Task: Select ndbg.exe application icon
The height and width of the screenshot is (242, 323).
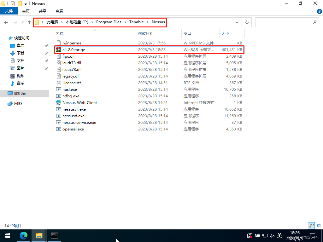Action: pos(59,96)
